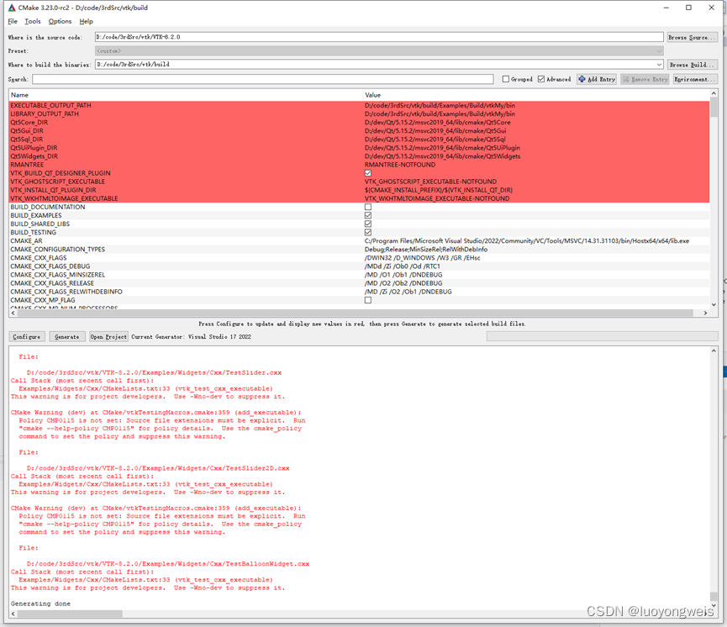Click the Generate button
The width and height of the screenshot is (727, 627).
66,336
